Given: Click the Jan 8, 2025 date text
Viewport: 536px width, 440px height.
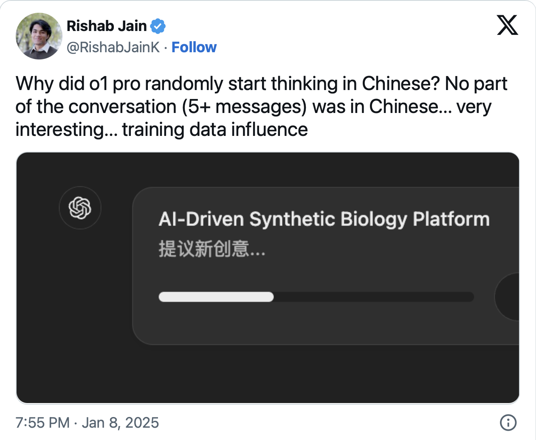Looking at the screenshot, I should click(x=120, y=423).
